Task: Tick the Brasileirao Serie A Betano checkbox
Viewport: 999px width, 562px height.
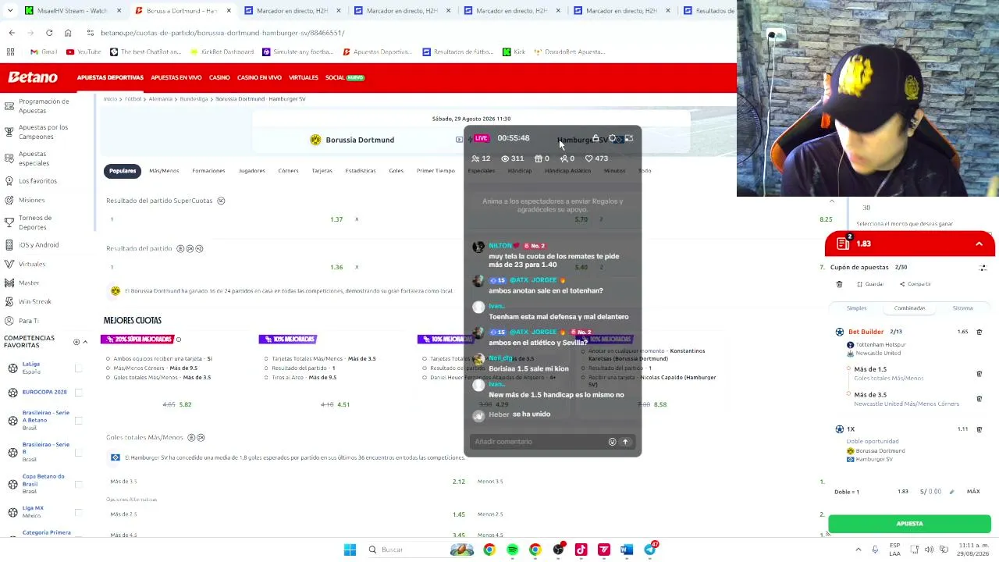Action: [x=78, y=420]
